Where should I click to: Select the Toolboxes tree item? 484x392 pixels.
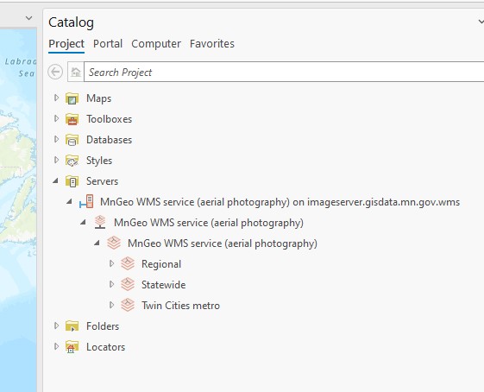click(109, 119)
